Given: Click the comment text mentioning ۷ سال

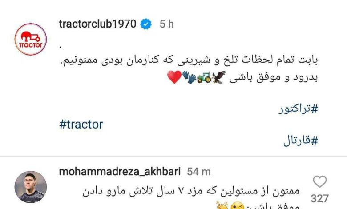Looking at the screenshot, I should 191,192.
